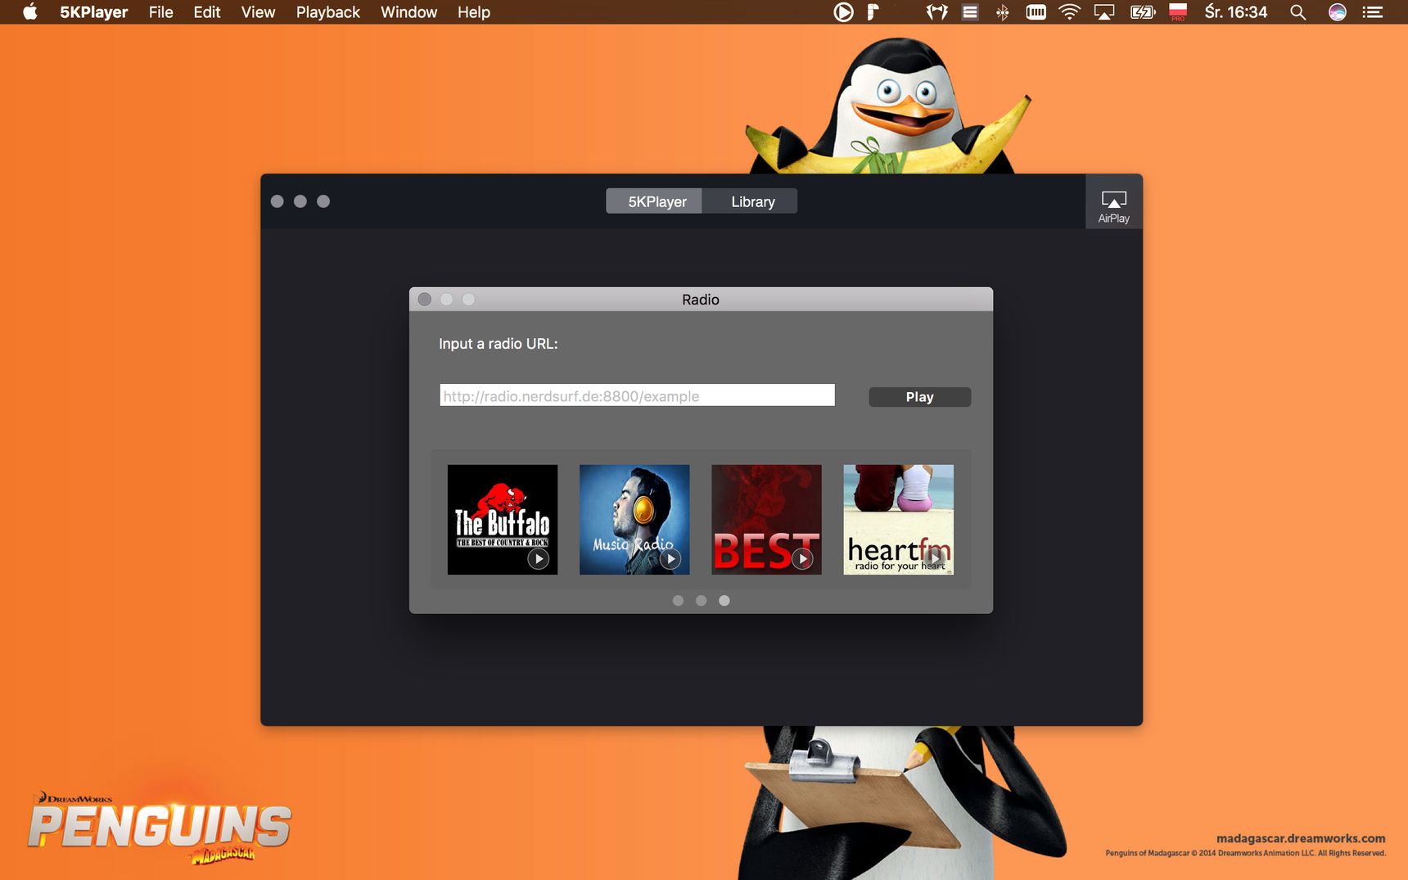The height and width of the screenshot is (880, 1408).
Task: Open battery status menu
Action: (1143, 12)
